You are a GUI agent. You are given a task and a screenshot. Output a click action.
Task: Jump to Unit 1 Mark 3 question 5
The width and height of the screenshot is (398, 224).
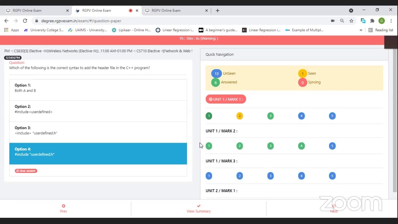tap(332, 176)
